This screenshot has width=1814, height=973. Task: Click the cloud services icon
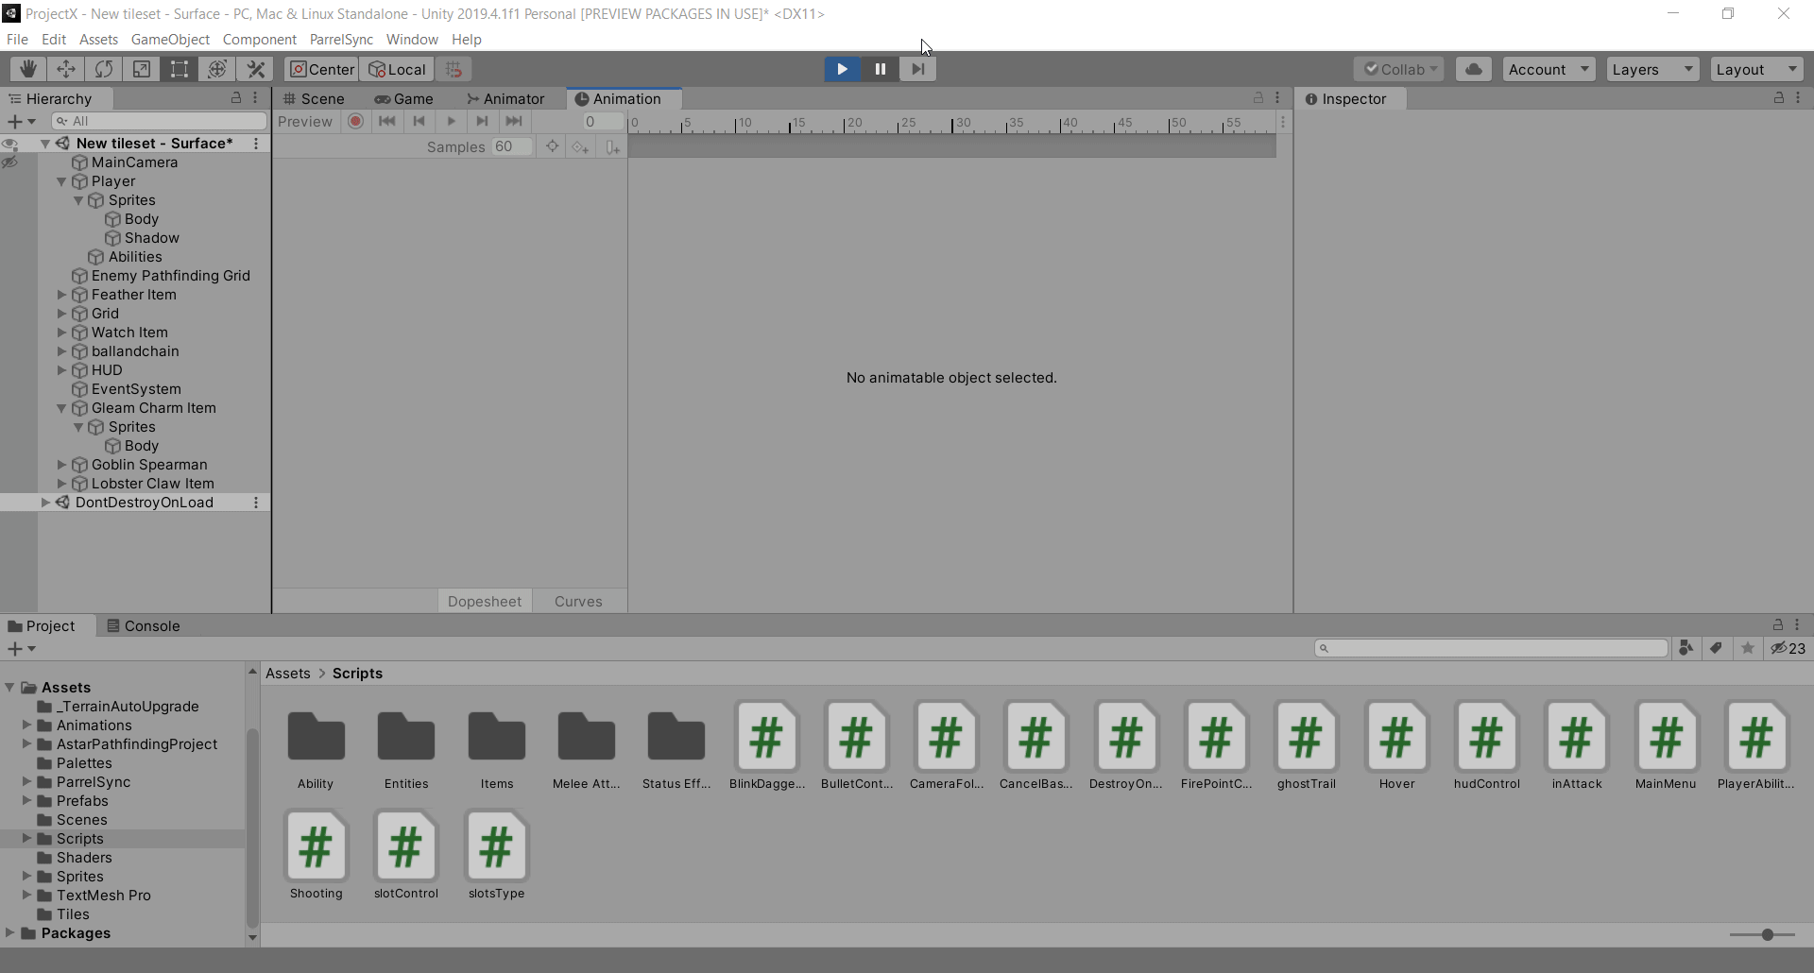coord(1474,69)
